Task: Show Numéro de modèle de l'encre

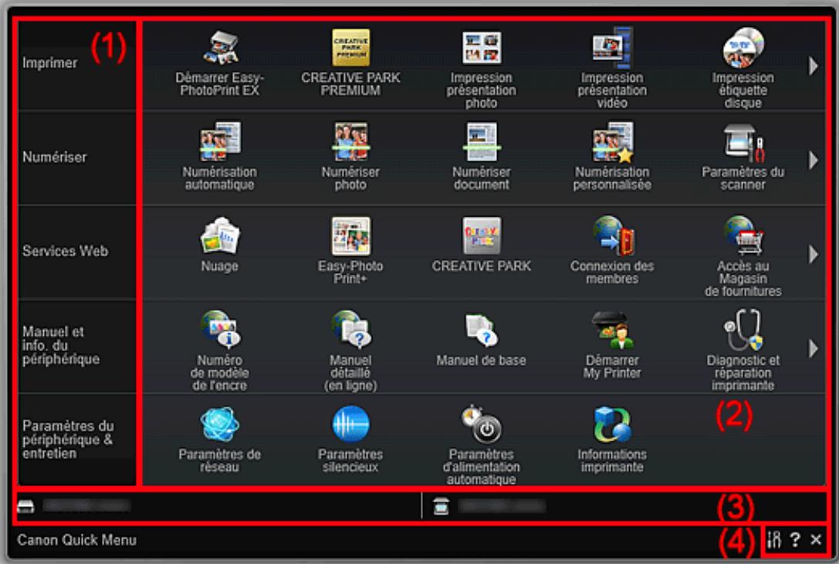Action: point(219,351)
